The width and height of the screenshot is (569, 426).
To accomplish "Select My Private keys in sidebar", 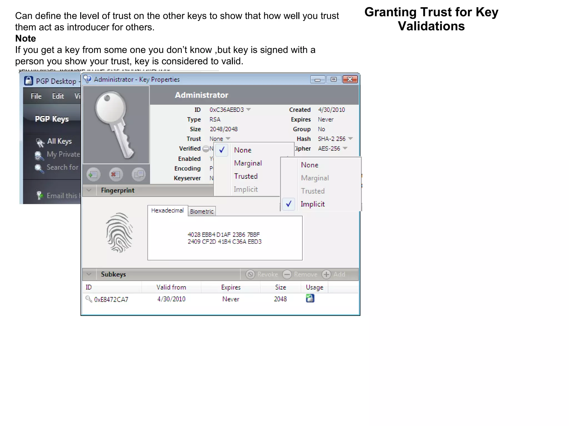I will coord(63,154).
